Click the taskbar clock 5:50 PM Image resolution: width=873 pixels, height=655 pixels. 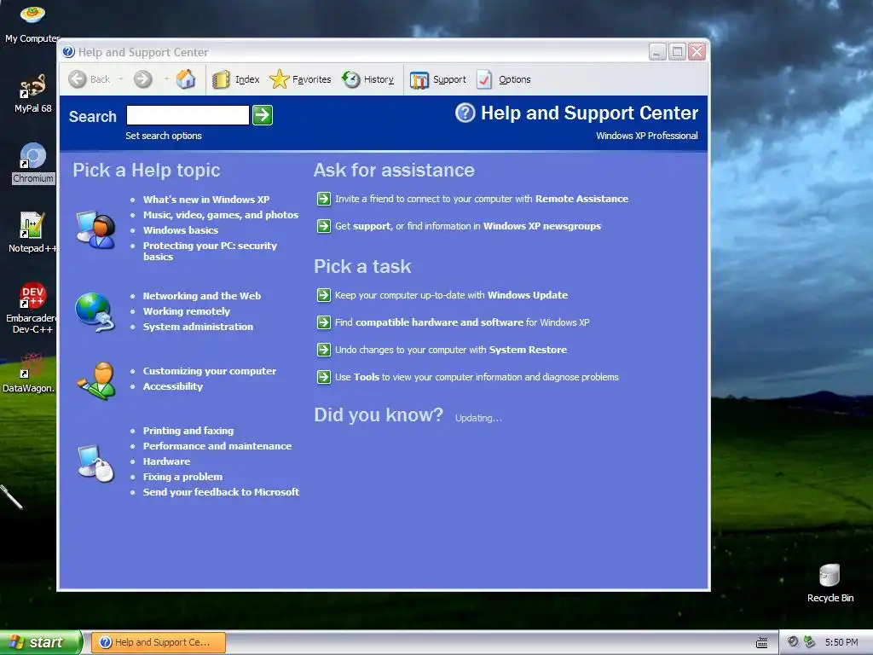point(841,642)
